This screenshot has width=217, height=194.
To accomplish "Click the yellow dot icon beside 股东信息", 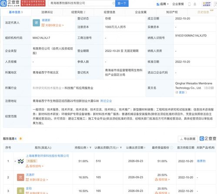I will click(20, 138).
